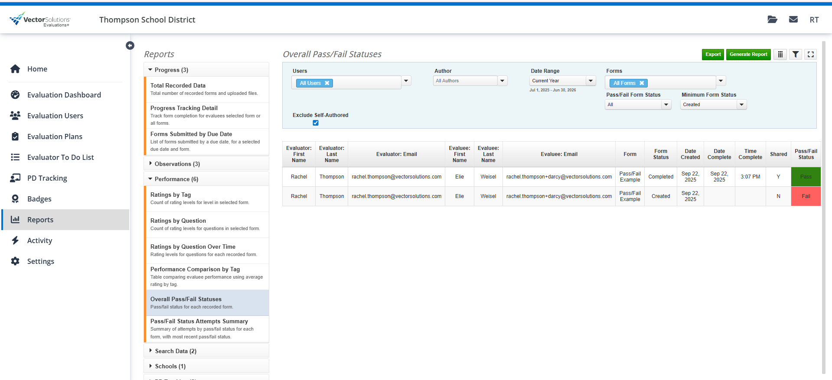This screenshot has height=380, width=832.
Task: Click the Settings gear icon
Action: click(15, 261)
